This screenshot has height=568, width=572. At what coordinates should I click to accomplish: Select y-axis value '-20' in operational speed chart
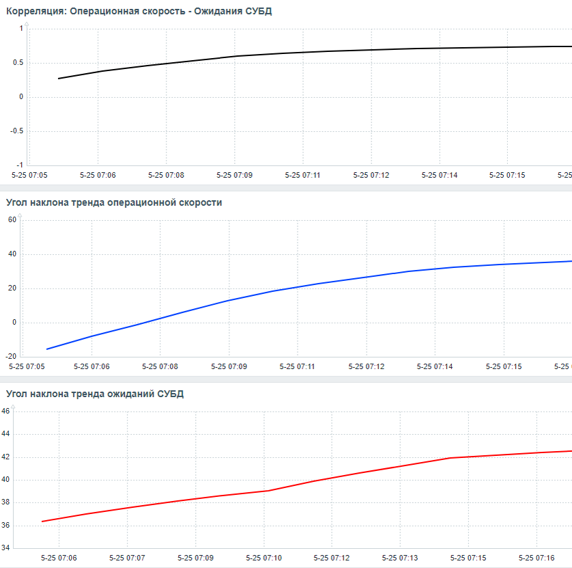pos(11,356)
